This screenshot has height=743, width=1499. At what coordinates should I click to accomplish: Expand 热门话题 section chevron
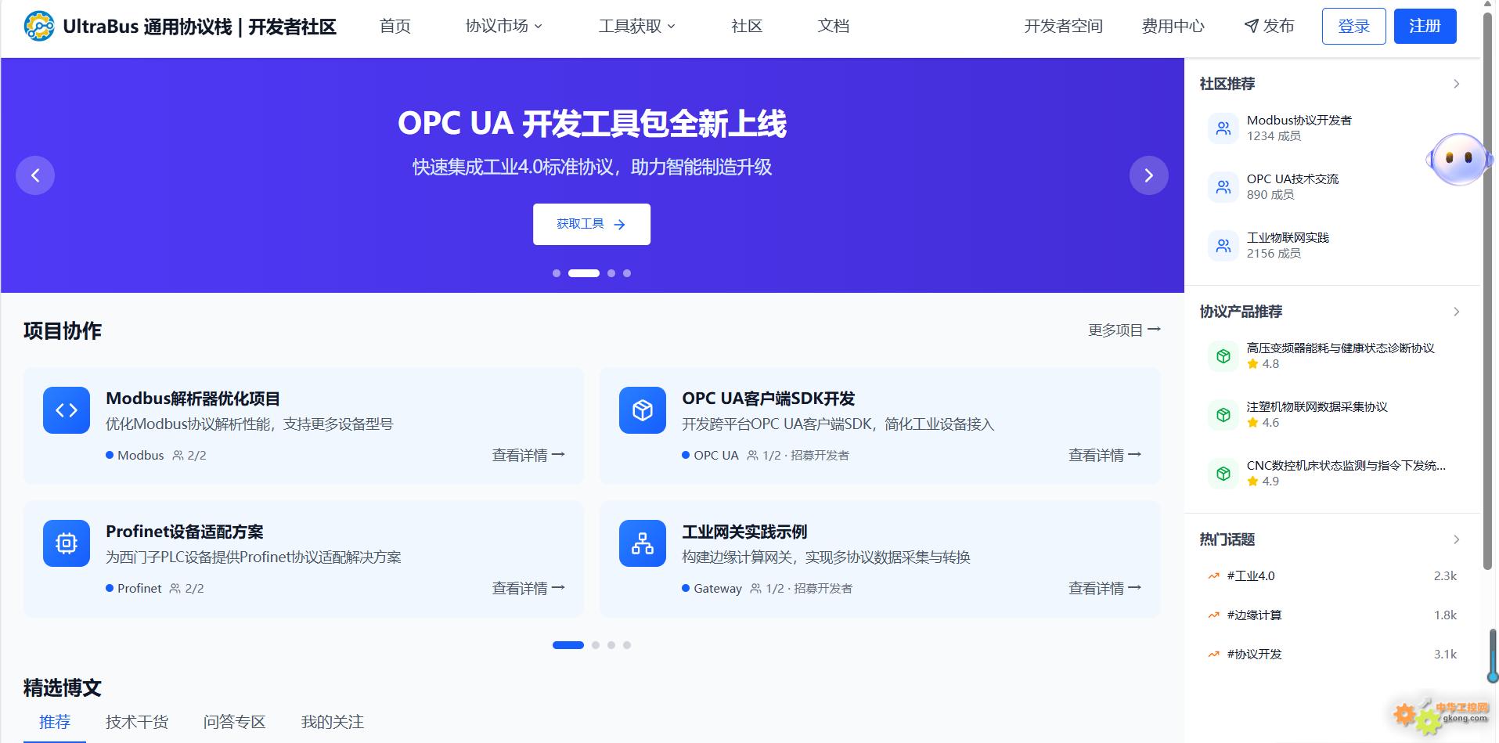point(1457,539)
